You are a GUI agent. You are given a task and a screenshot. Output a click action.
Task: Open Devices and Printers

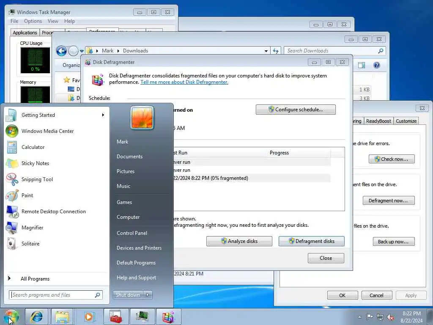(139, 248)
